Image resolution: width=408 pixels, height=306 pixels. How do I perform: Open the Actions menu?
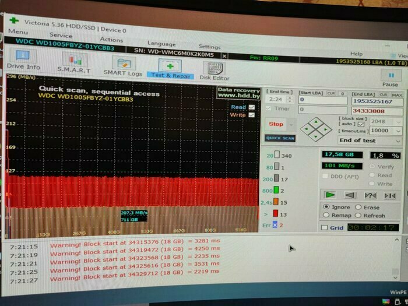[111, 40]
